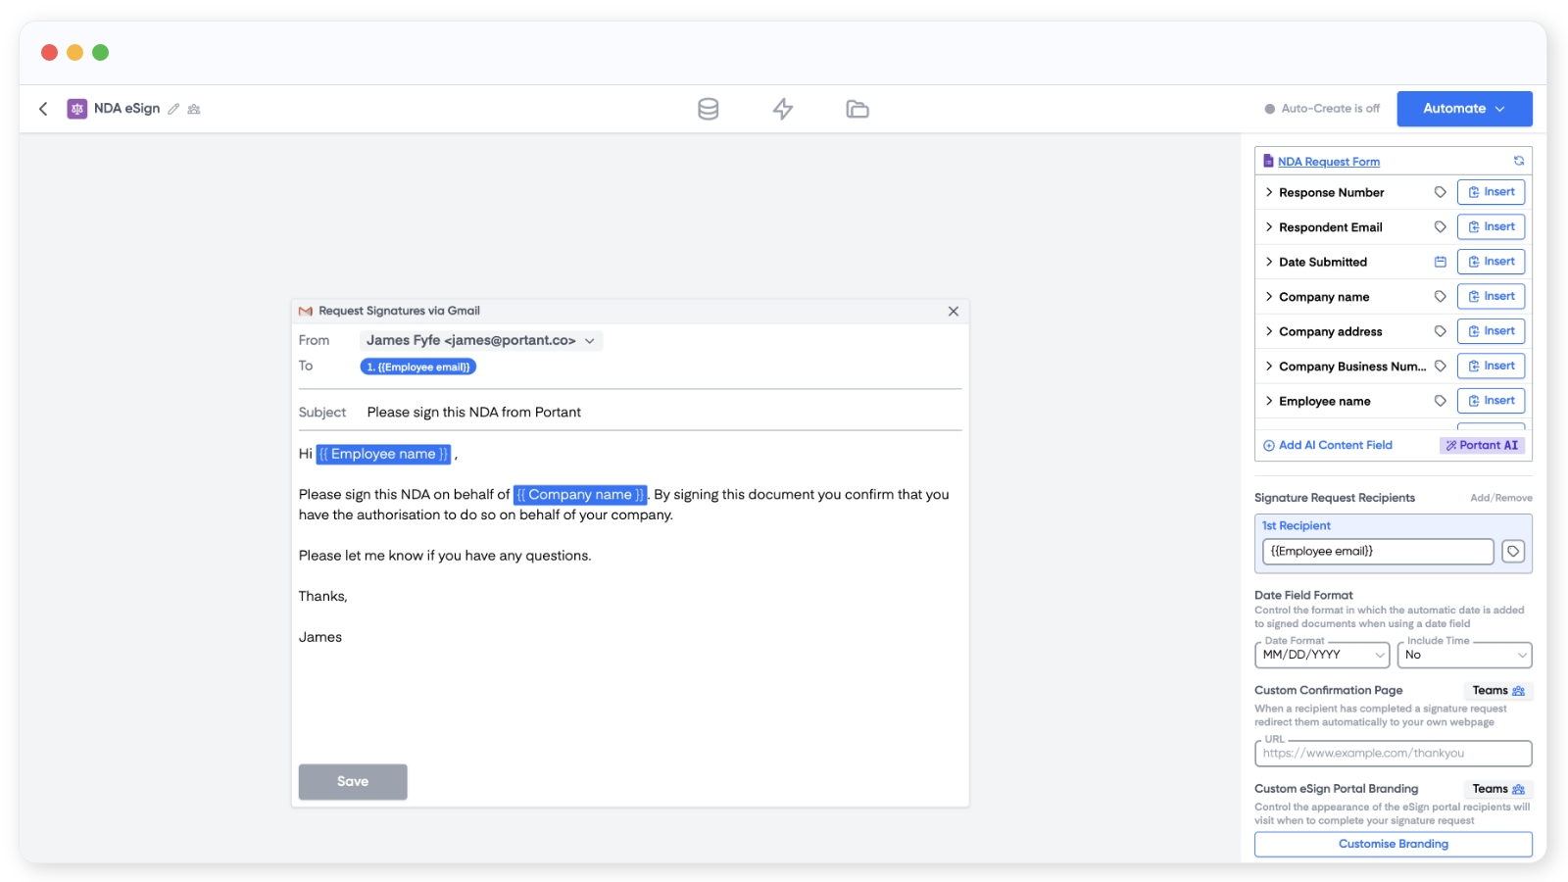The height and width of the screenshot is (882, 1568).
Task: Toggle the Auto-Create is off status
Action: tap(1322, 109)
